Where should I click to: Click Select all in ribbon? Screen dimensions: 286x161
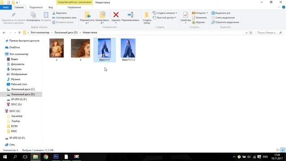tap(221, 13)
